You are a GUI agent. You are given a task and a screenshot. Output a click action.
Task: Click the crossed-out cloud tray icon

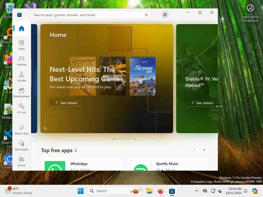pos(205,191)
